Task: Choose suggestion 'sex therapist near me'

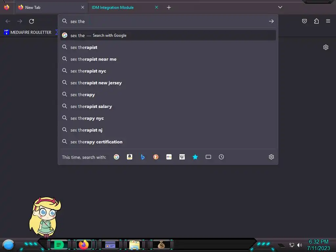Action: tap(168, 59)
